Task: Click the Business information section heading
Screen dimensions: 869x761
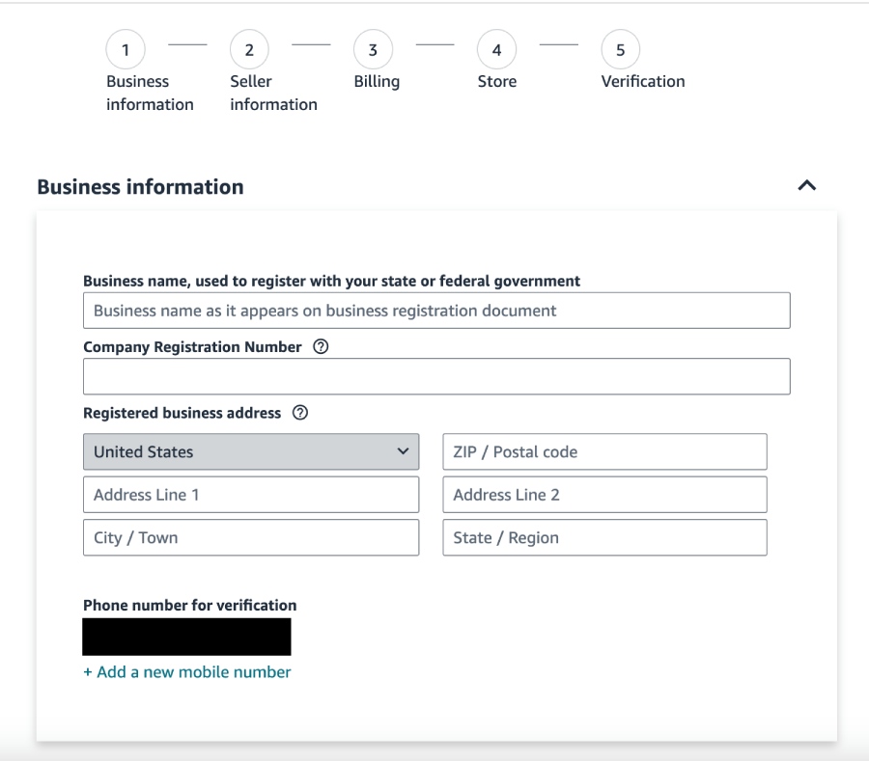Action: pos(140,187)
